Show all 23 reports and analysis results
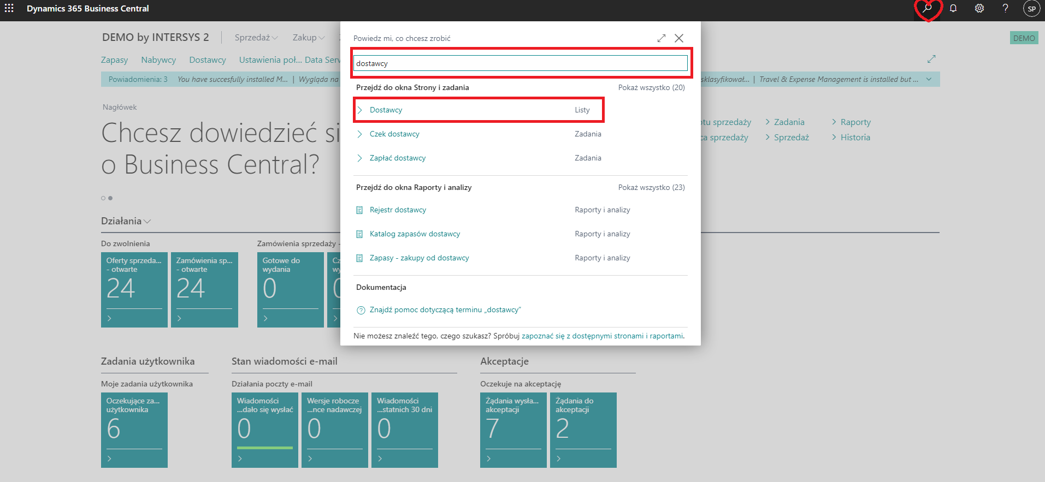This screenshot has width=1045, height=482. 651,187
